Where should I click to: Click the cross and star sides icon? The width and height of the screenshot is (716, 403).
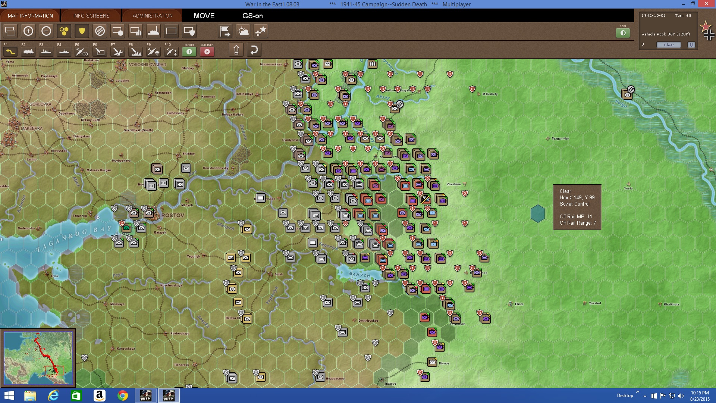[261, 31]
